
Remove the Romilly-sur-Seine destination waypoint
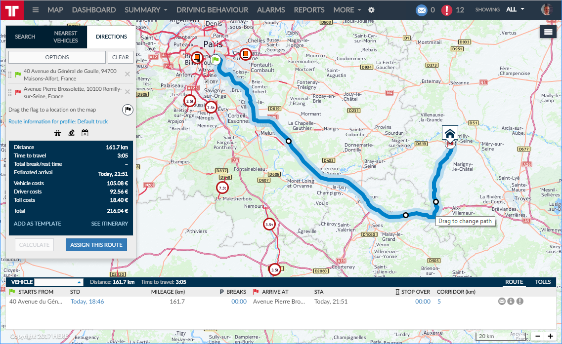(x=128, y=92)
